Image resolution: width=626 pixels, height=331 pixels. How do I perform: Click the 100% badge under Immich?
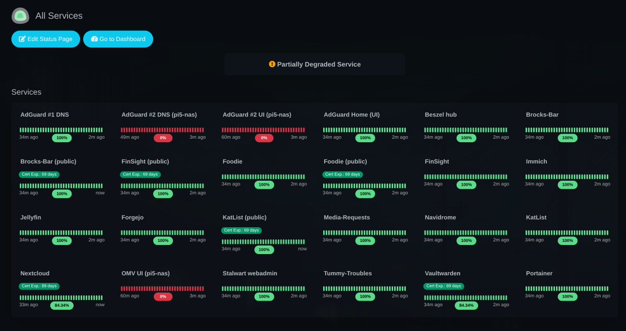click(568, 185)
